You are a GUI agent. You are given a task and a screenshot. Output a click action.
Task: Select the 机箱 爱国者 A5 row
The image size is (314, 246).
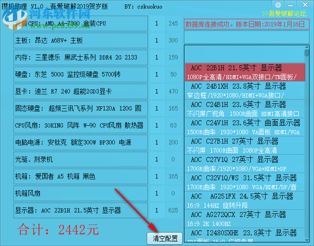(81, 176)
